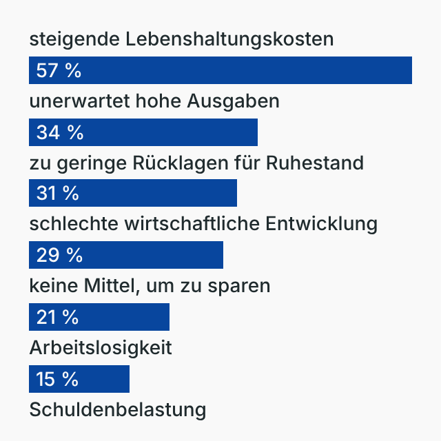Click the '29 %' value text

pyautogui.click(x=59, y=256)
